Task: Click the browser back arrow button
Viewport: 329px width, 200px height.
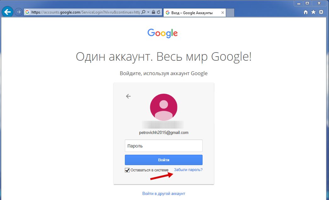Action: pyautogui.click(x=8, y=12)
